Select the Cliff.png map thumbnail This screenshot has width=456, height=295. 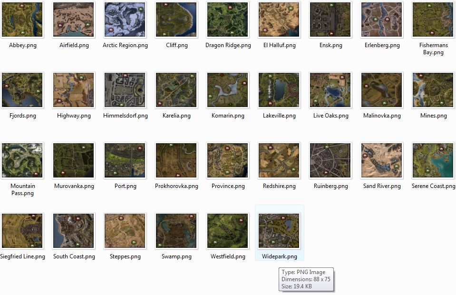coord(176,20)
